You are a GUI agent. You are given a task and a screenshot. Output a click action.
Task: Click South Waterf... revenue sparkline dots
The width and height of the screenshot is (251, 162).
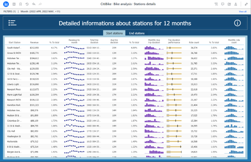pyautogui.click(x=74, y=47)
